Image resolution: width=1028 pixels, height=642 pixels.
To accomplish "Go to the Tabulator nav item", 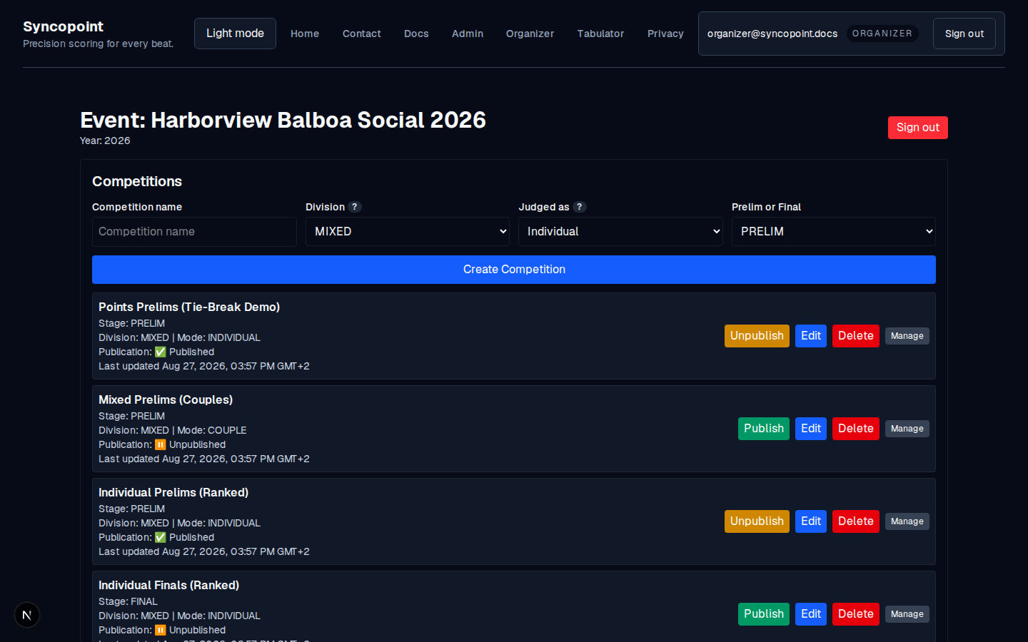I will click(x=600, y=34).
